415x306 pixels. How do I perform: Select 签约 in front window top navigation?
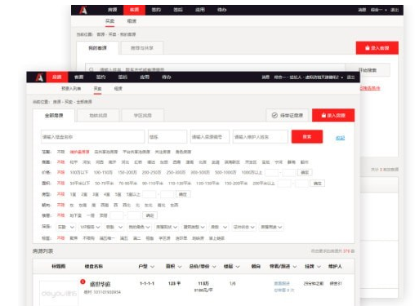tap(100, 78)
